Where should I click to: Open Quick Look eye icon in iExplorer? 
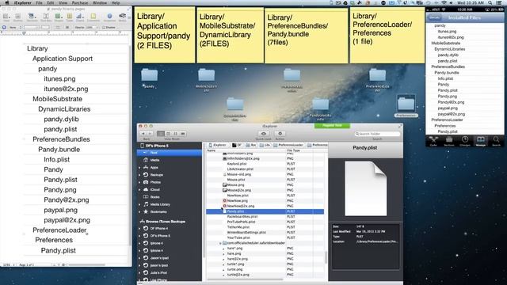pos(264,134)
